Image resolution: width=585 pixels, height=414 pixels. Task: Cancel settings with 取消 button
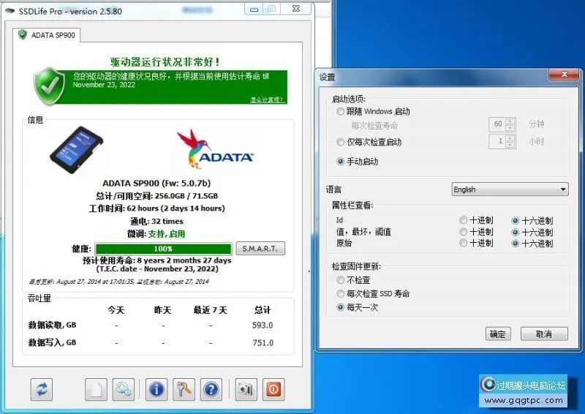pyautogui.click(x=543, y=334)
